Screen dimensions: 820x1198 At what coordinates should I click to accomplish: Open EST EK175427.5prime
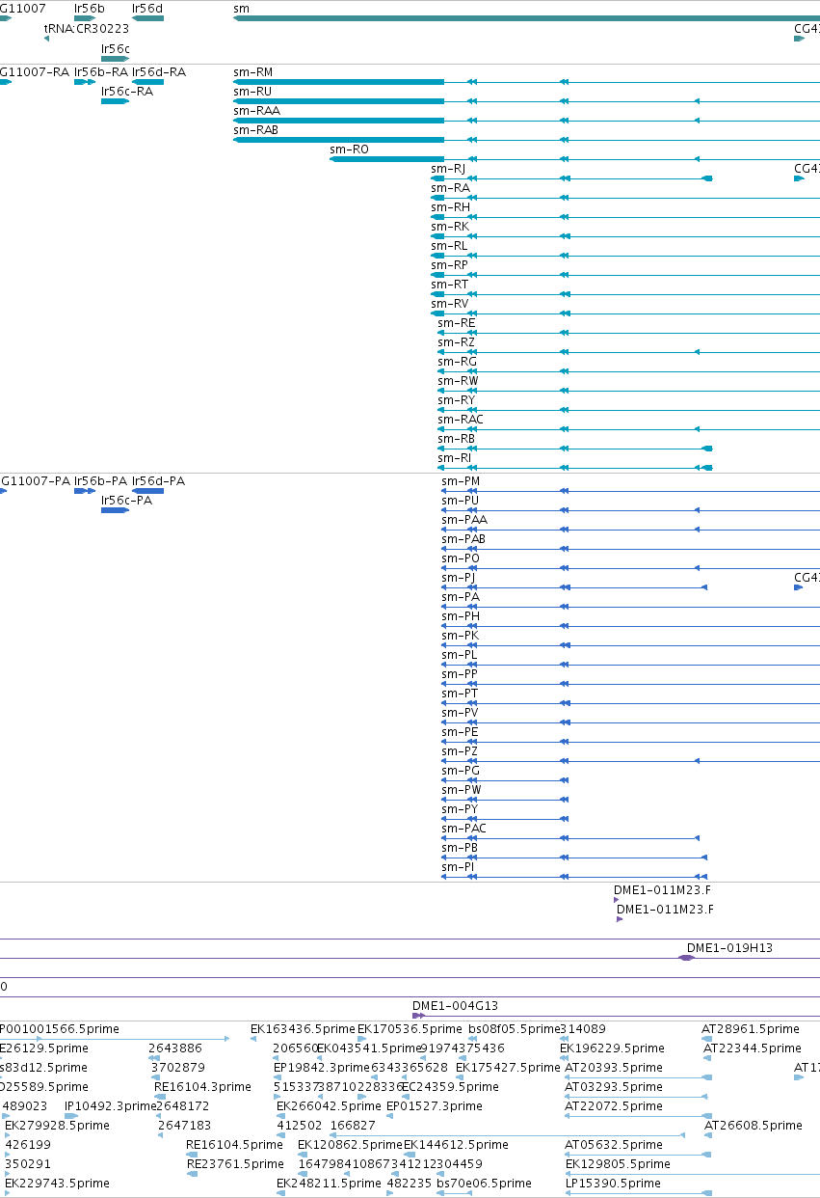tap(508, 1068)
